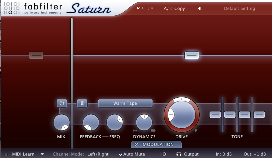The width and height of the screenshot is (272, 158).
Task: Click the Drive pan ring handle
Action: (x=182, y=99)
